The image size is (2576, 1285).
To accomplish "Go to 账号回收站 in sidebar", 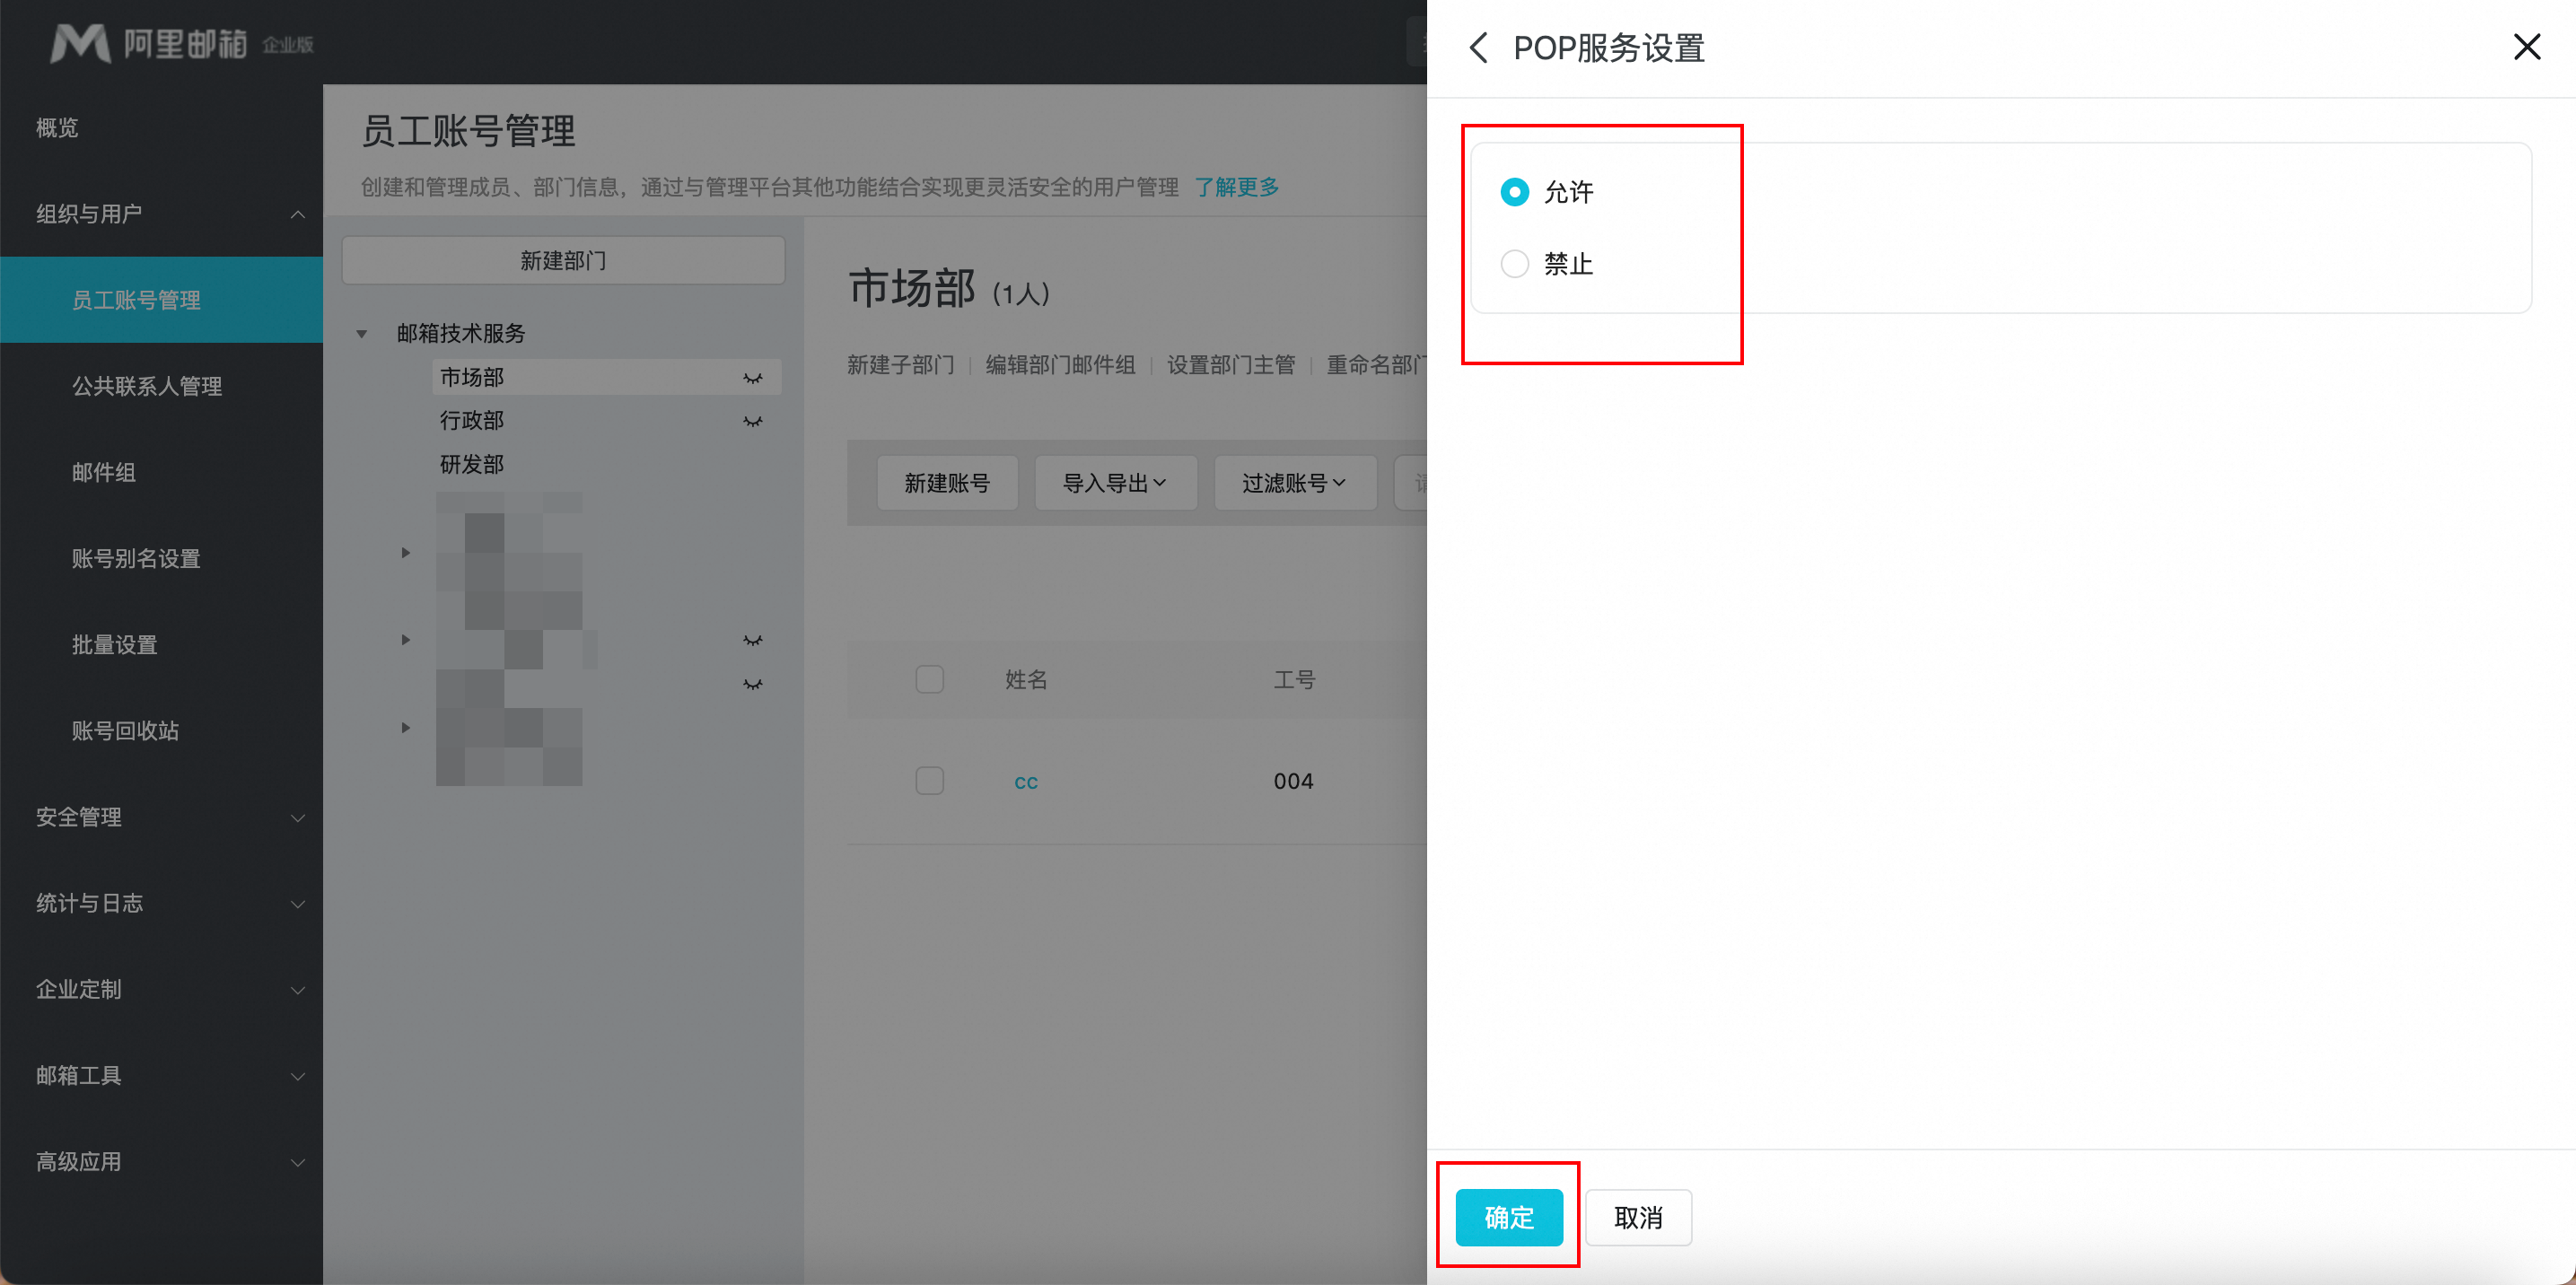I will pyautogui.click(x=125, y=731).
